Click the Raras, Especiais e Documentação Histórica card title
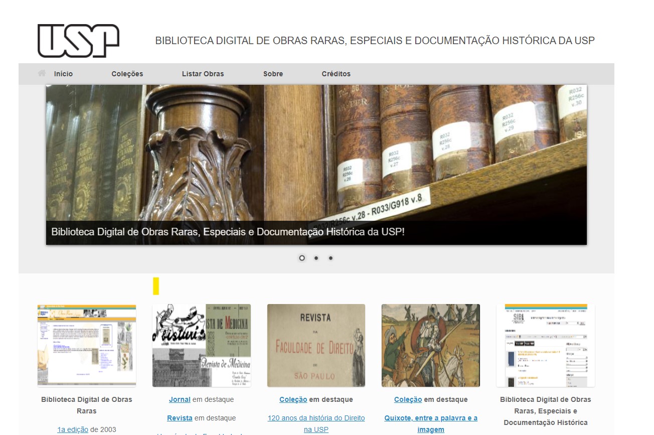Screen dimensions: 654x435 [x=546, y=411]
